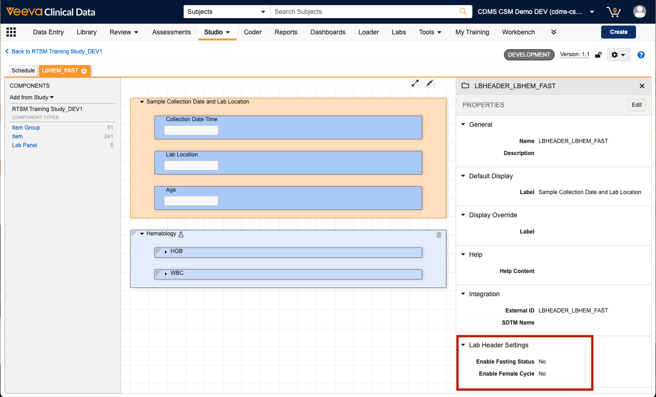Close the LBHEADER_LBHEM_FAST properties panel
Viewport: 656px width, 397px height.
[x=642, y=86]
